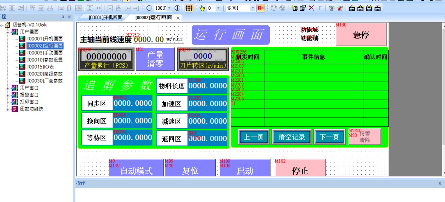Click the 清空记录 button on the canvas

(292, 137)
